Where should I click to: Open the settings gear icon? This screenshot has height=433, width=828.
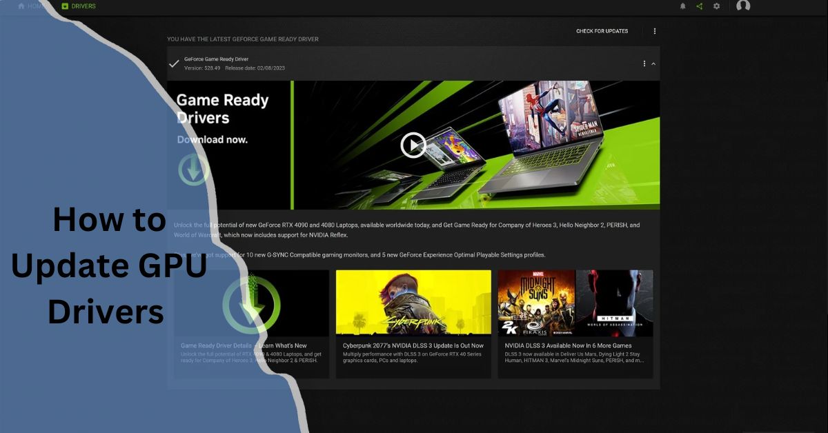coord(716,6)
